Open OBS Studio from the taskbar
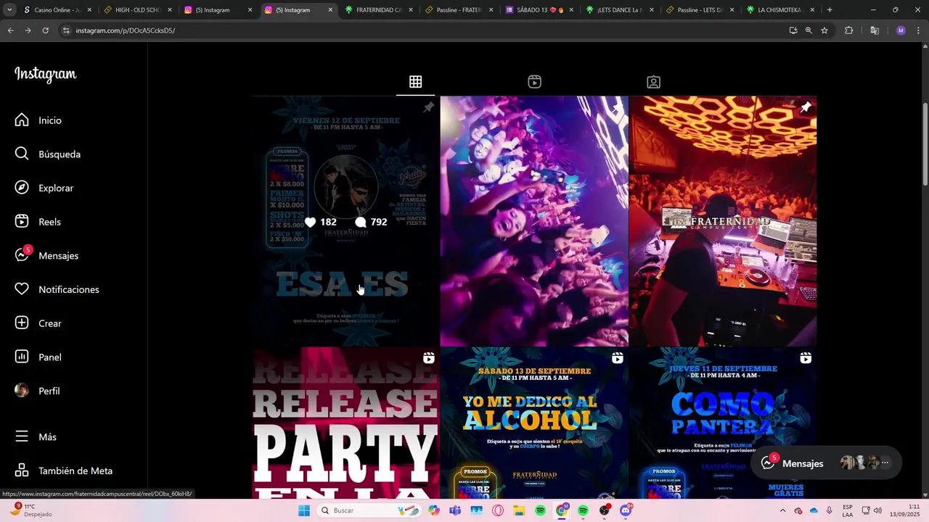The width and height of the screenshot is (929, 522). point(605,510)
